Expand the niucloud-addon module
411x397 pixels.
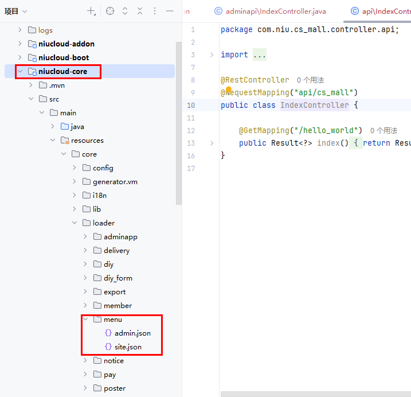coord(20,44)
